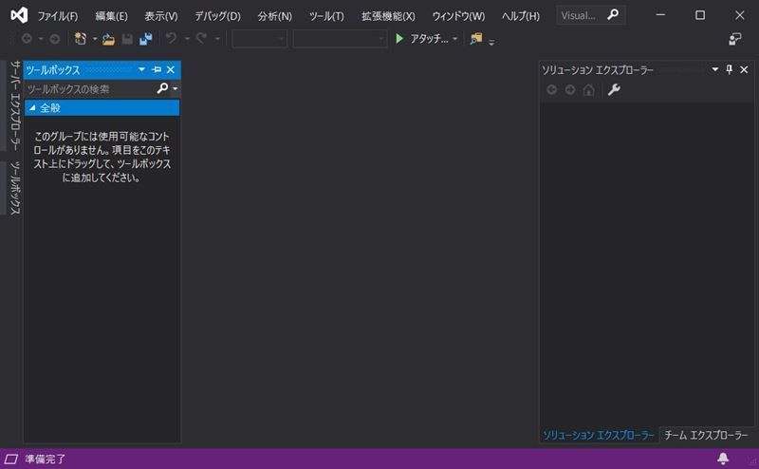The width and height of the screenshot is (759, 469).
Task: Expand the アタッチ dropdown arrow
Action: click(455, 39)
